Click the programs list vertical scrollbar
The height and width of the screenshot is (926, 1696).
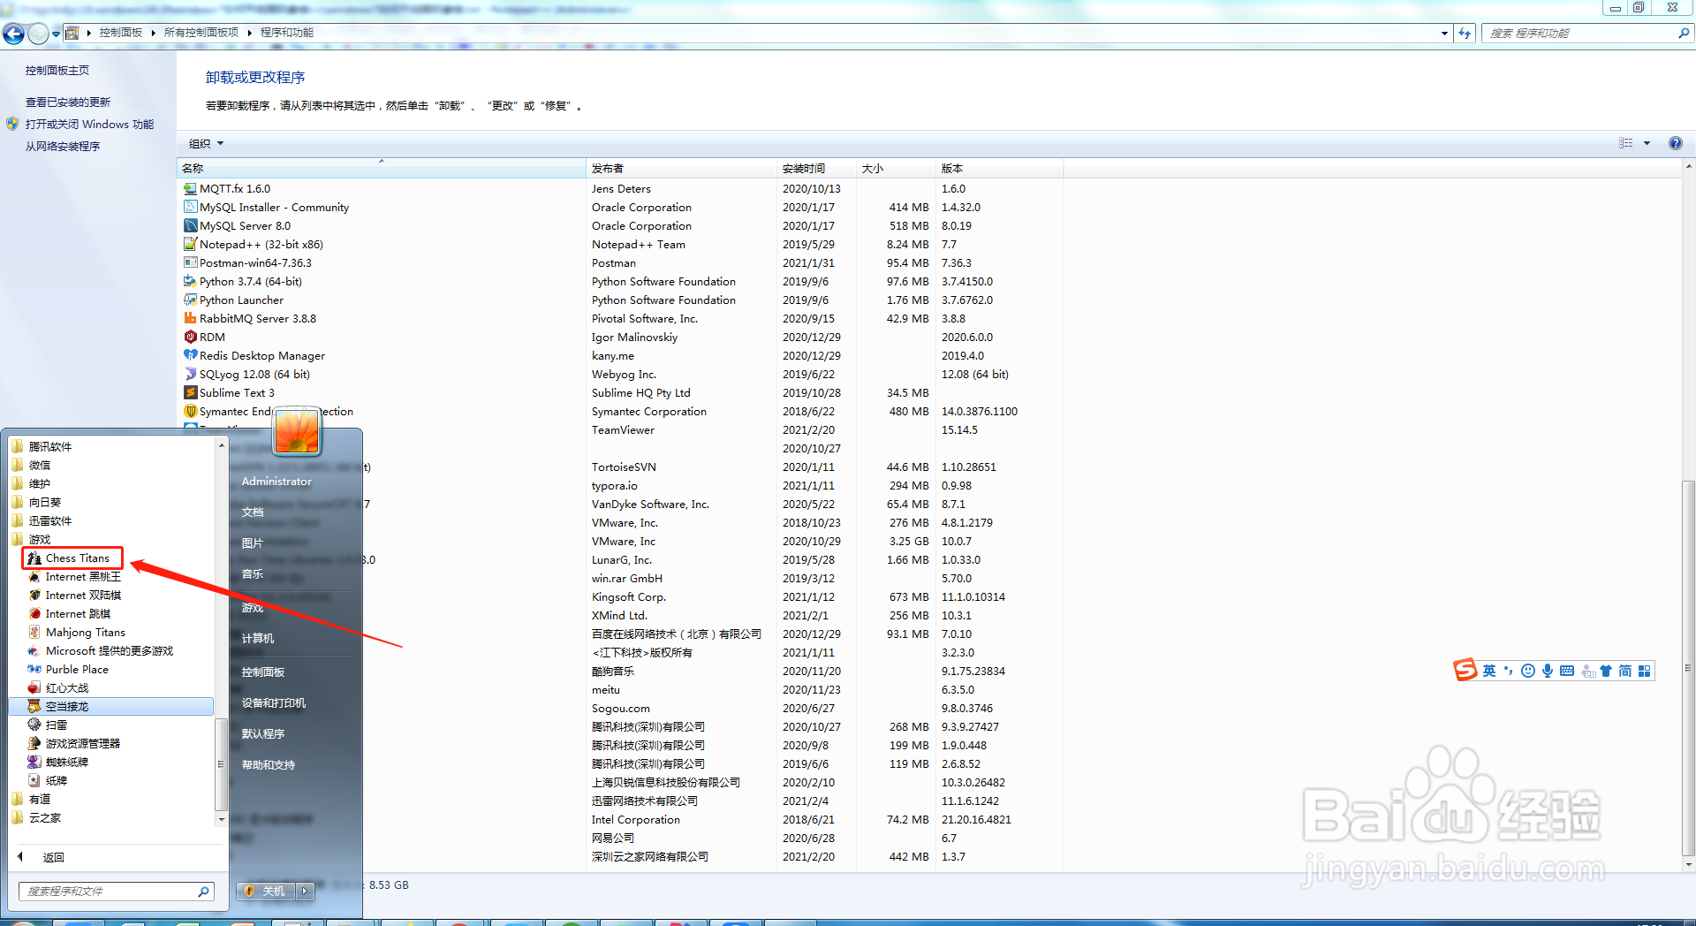coord(1688,670)
